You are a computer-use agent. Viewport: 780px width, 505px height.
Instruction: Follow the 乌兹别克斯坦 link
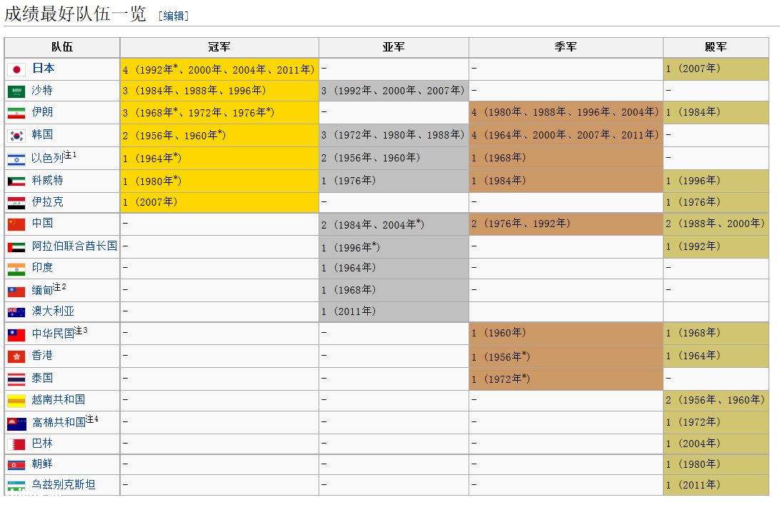tap(64, 484)
